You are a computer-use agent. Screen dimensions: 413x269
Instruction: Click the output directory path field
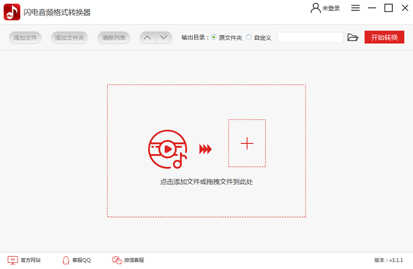[x=310, y=37]
